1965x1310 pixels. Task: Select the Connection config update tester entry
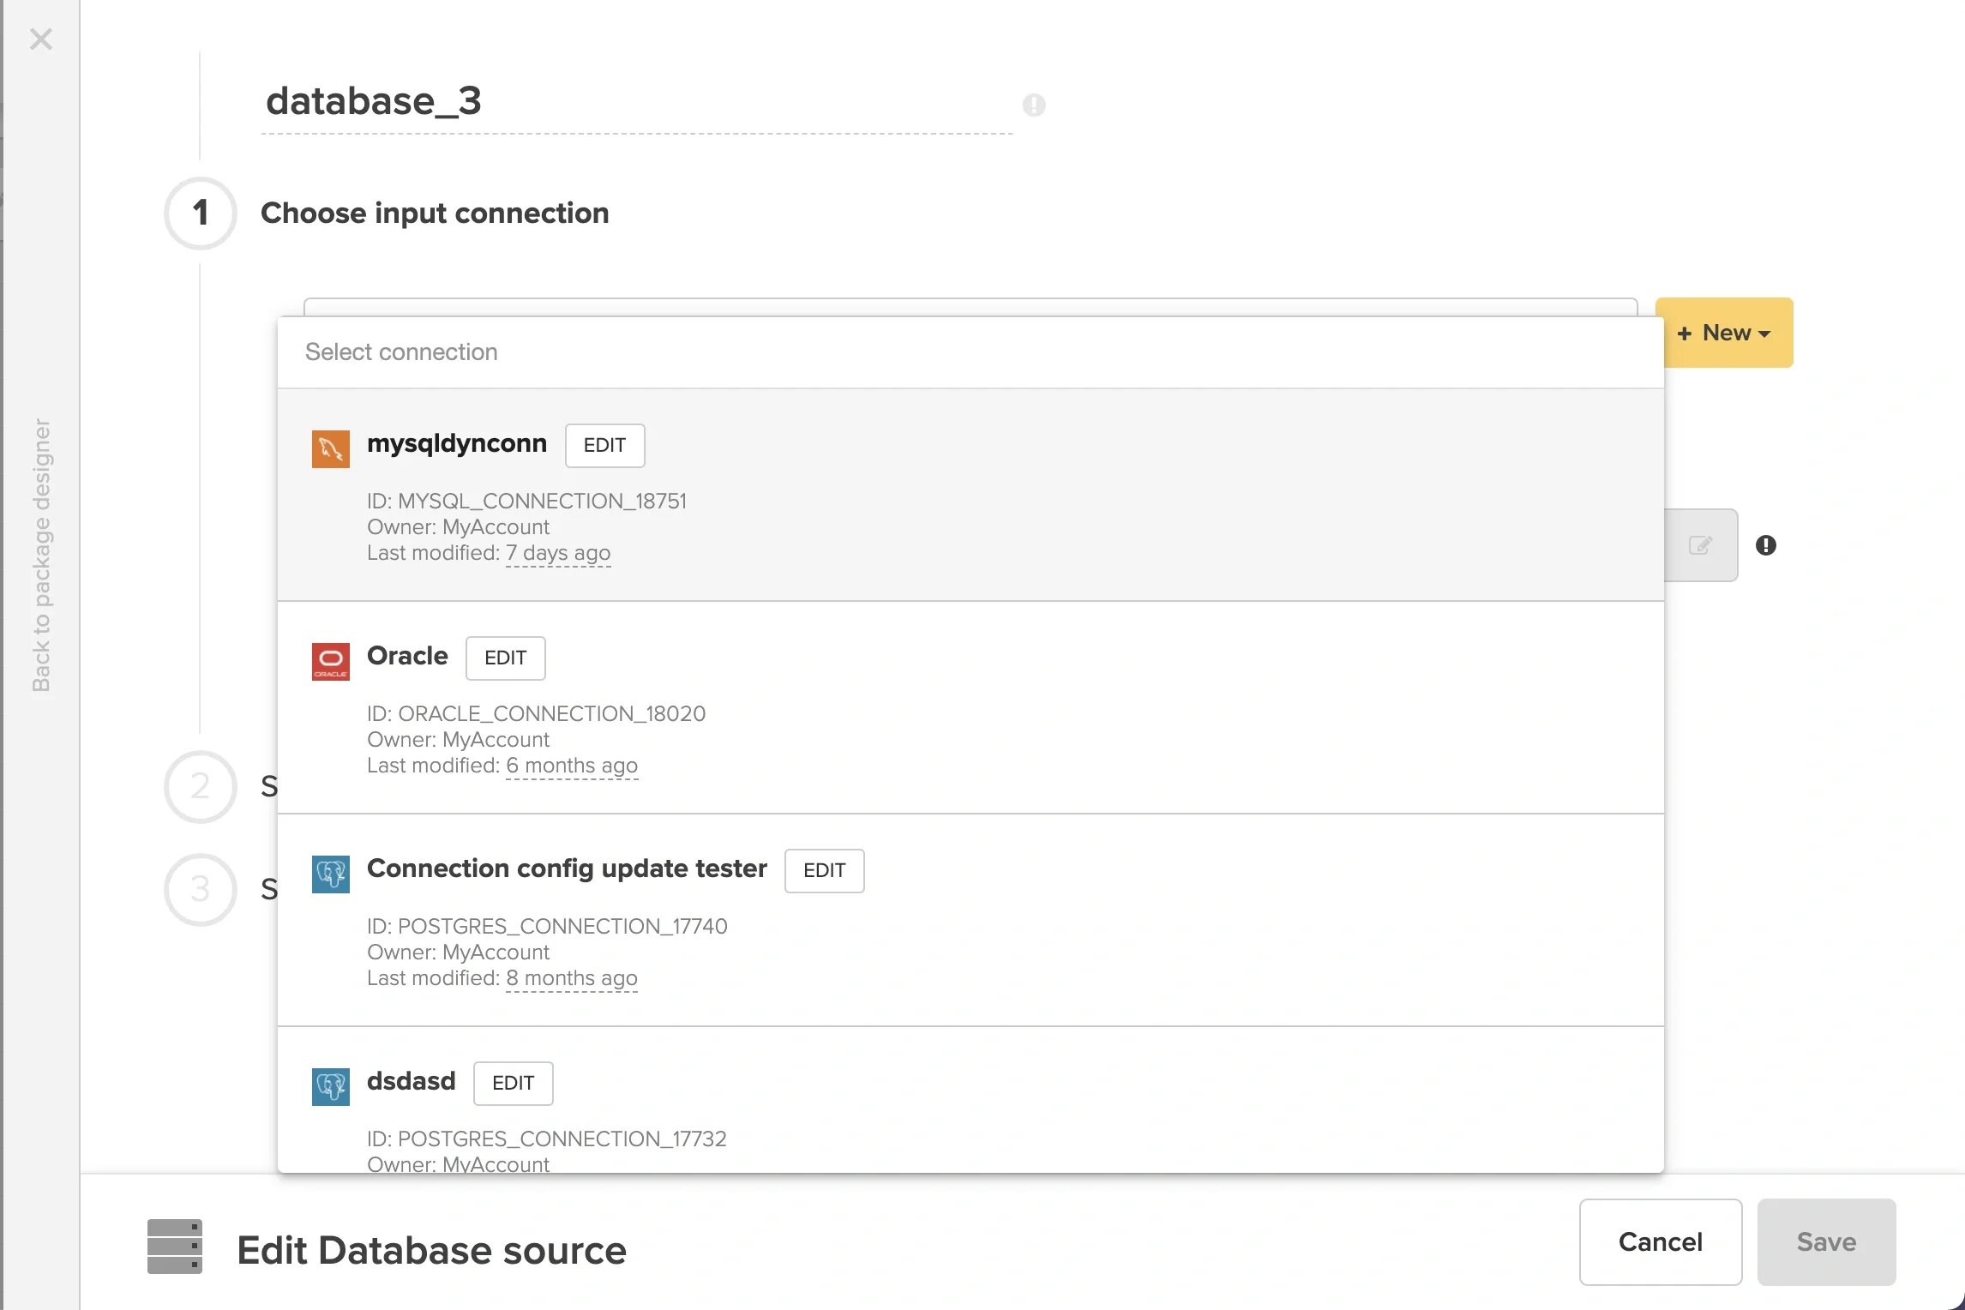click(970, 920)
